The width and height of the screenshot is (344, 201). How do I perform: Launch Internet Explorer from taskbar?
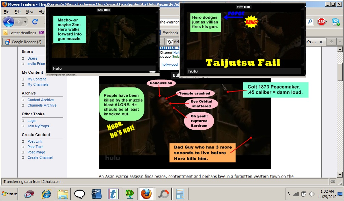46,194
